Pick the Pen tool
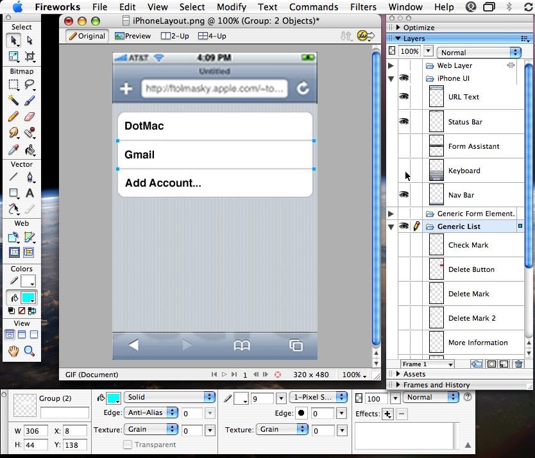The image size is (535, 458). click(30, 177)
